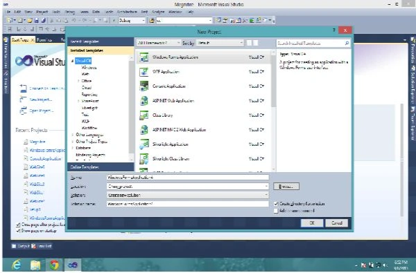The image size is (416, 273).
Task: Switch templates to medium icons view
Action: pyautogui.click(x=255, y=43)
